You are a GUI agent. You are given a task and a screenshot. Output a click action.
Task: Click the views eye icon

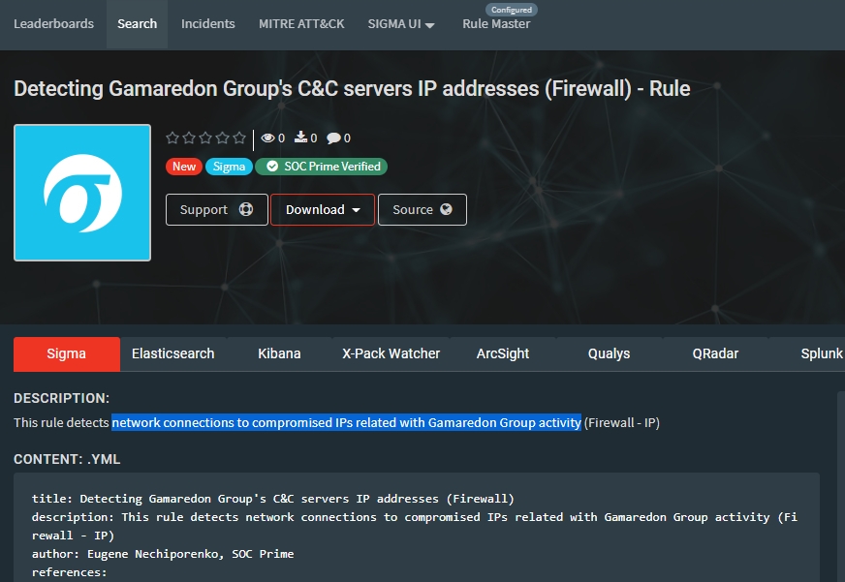[x=268, y=138]
